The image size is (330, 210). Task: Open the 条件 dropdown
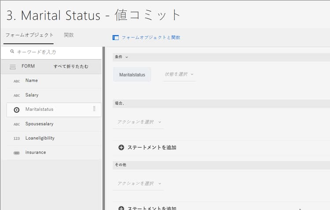tap(121, 57)
